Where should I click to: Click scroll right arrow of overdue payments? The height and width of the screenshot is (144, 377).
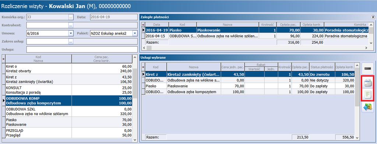coord(366,48)
